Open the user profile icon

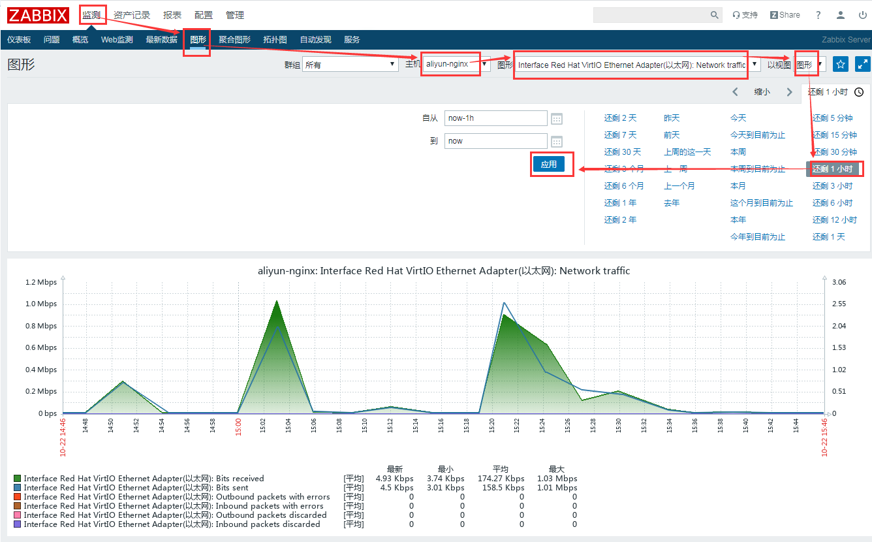pyautogui.click(x=841, y=15)
